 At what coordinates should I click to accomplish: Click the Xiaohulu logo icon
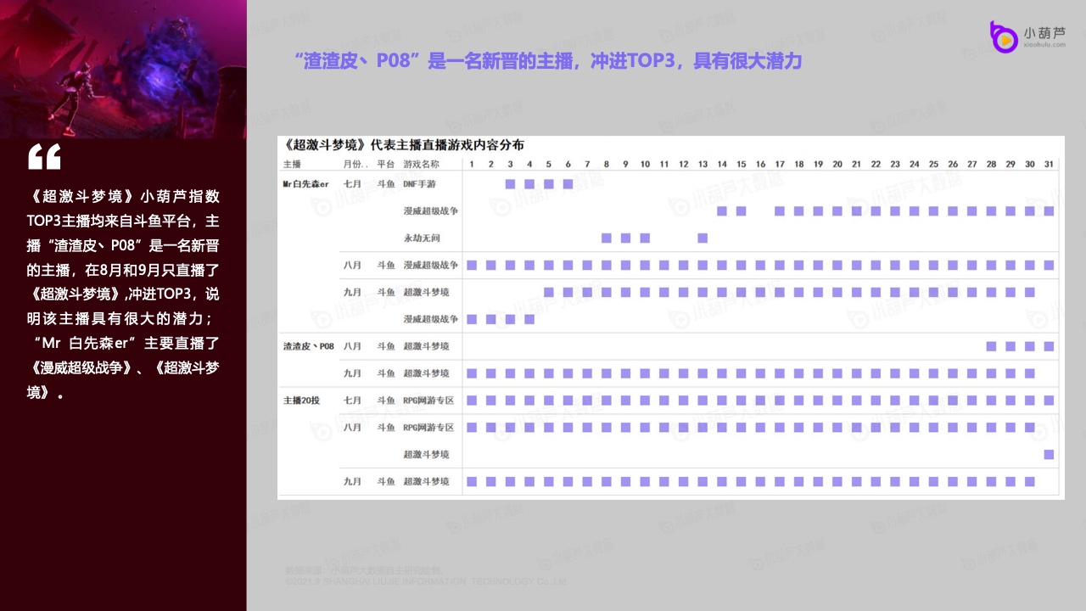(1004, 36)
